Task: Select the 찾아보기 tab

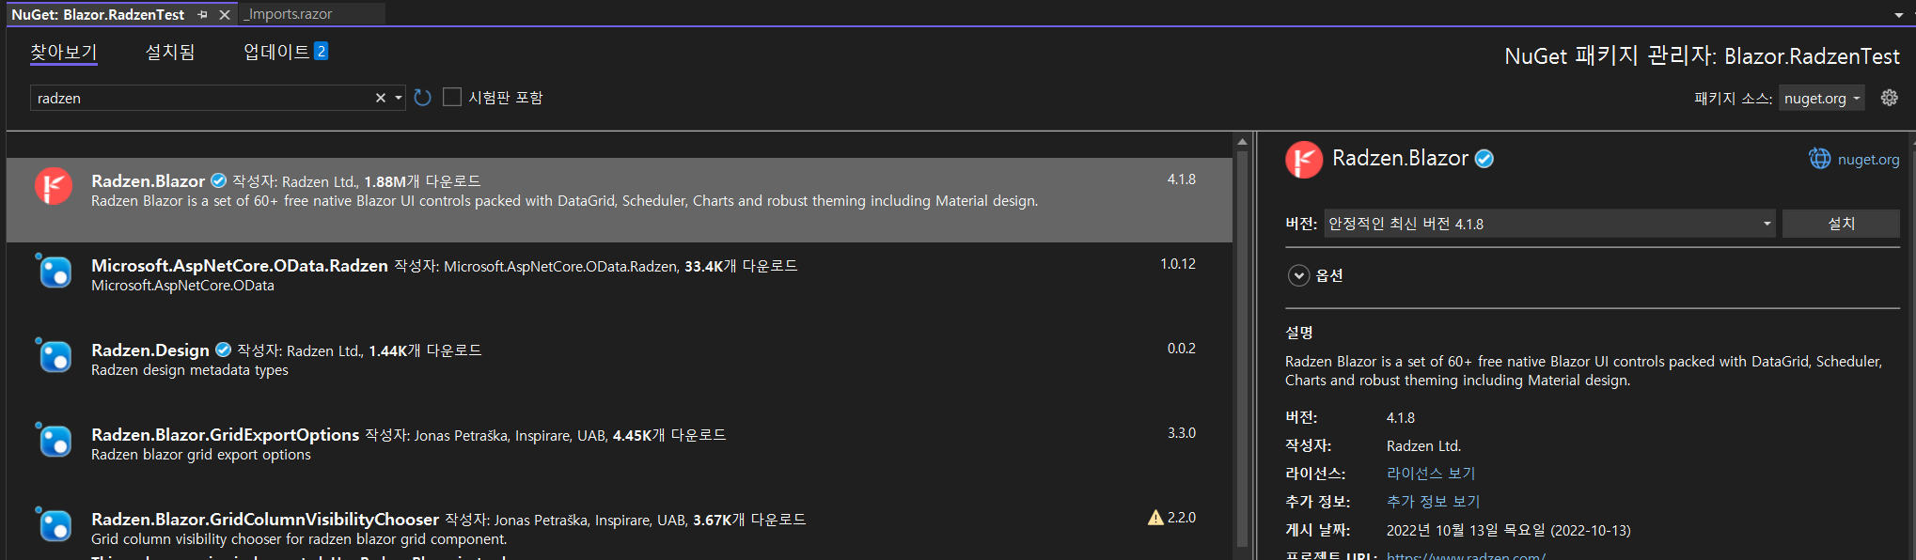Action: click(64, 52)
